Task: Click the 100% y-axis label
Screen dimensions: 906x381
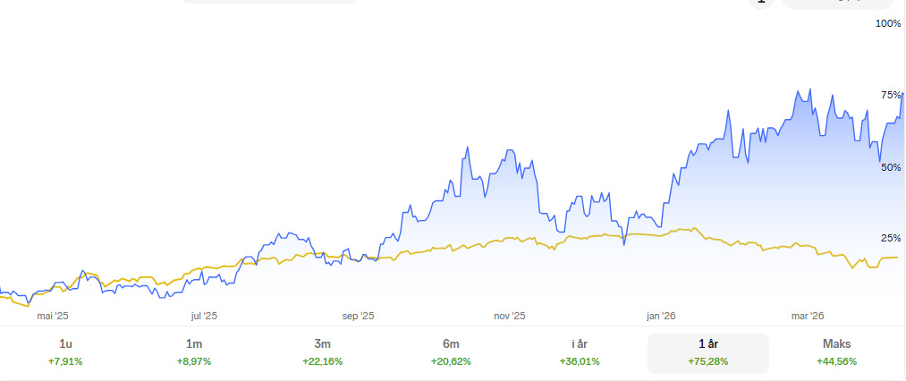Action: 888,23
